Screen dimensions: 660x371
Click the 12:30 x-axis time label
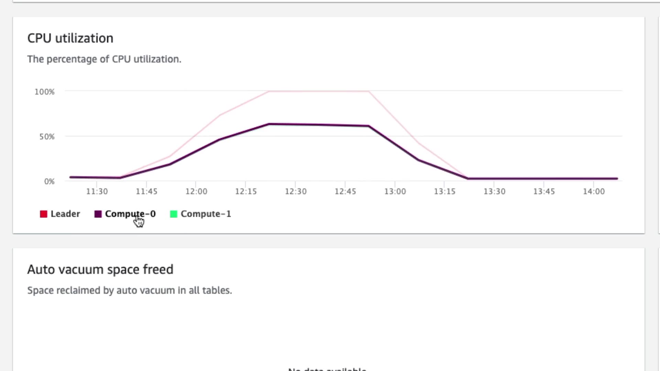[x=296, y=191]
